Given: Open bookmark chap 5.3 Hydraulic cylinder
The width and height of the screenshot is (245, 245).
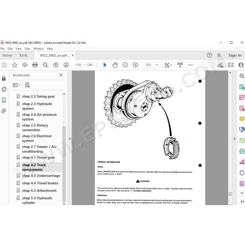Looking at the screenshot, I should (37, 200).
